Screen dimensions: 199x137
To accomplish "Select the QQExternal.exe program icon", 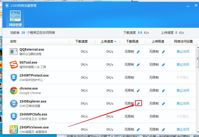I will tap(14, 52).
